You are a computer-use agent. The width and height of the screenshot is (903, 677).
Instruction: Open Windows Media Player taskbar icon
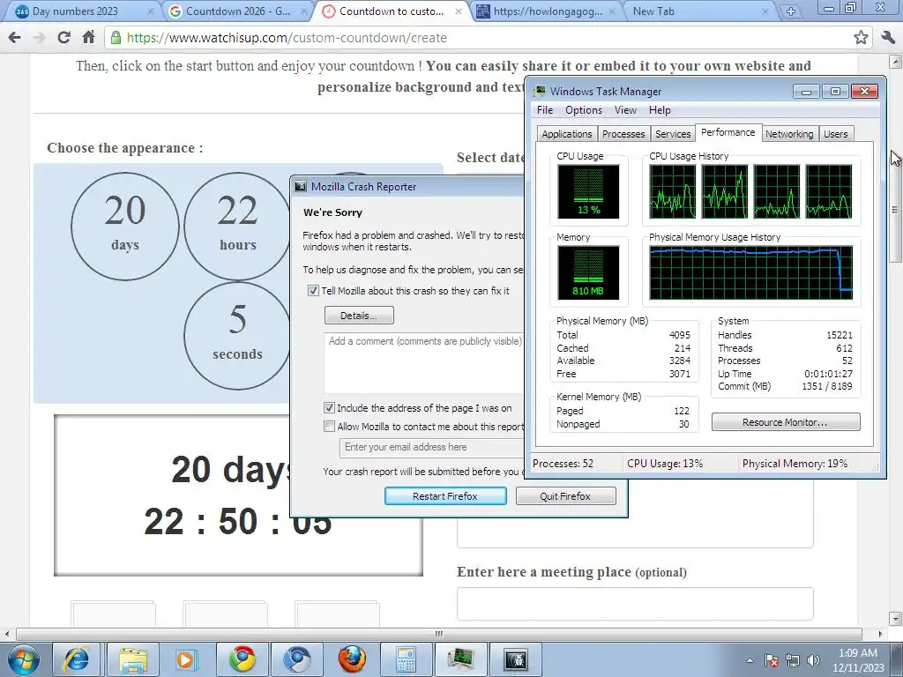tap(187, 659)
